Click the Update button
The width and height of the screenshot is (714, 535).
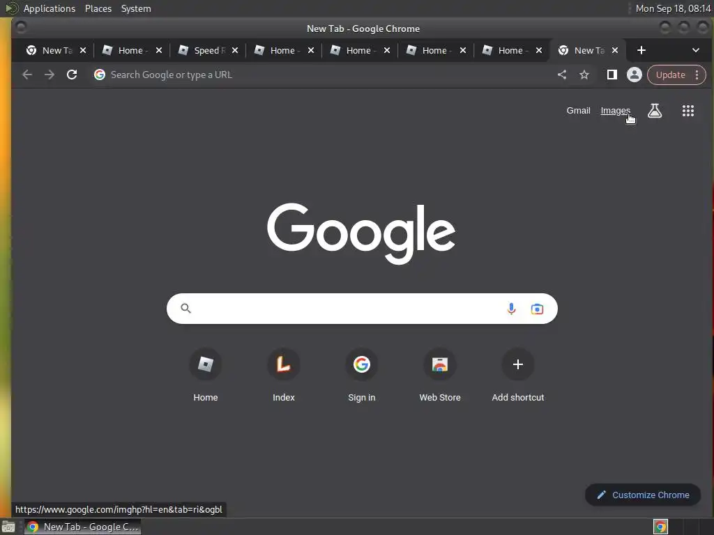[x=670, y=75]
